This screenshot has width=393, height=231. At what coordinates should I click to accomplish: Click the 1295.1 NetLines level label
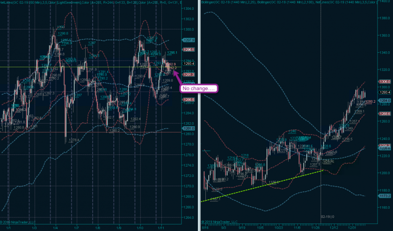click(172, 53)
